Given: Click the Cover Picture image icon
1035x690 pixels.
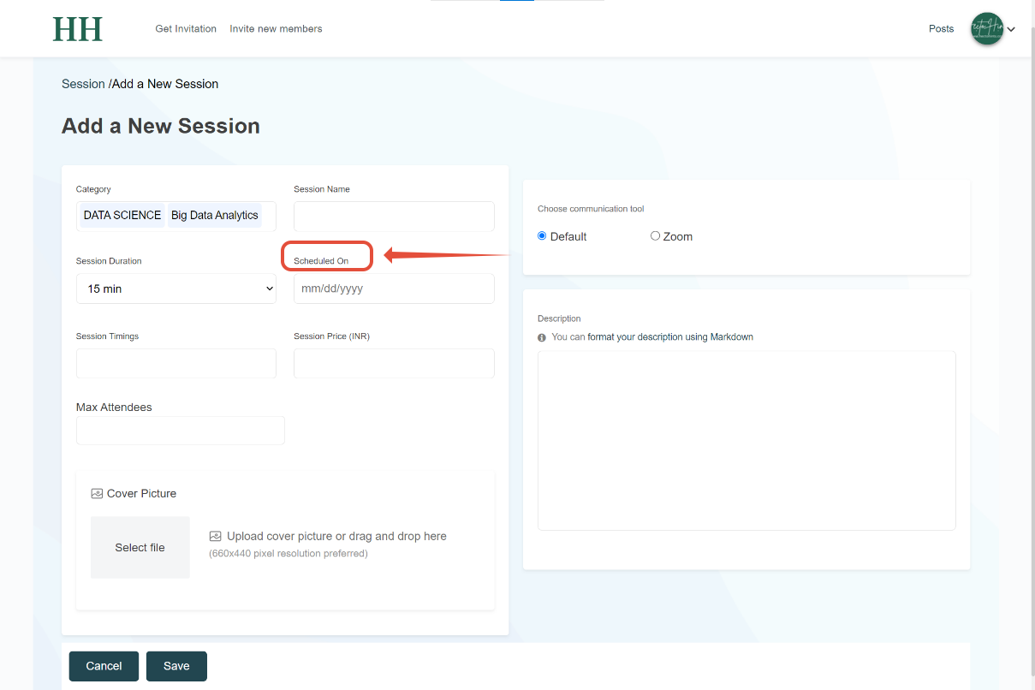Looking at the screenshot, I should (97, 494).
